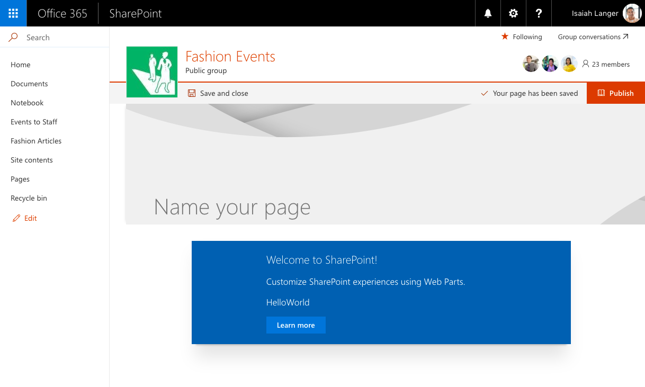This screenshot has height=387, width=645.
Task: Go to the Pages section
Action: click(x=20, y=178)
